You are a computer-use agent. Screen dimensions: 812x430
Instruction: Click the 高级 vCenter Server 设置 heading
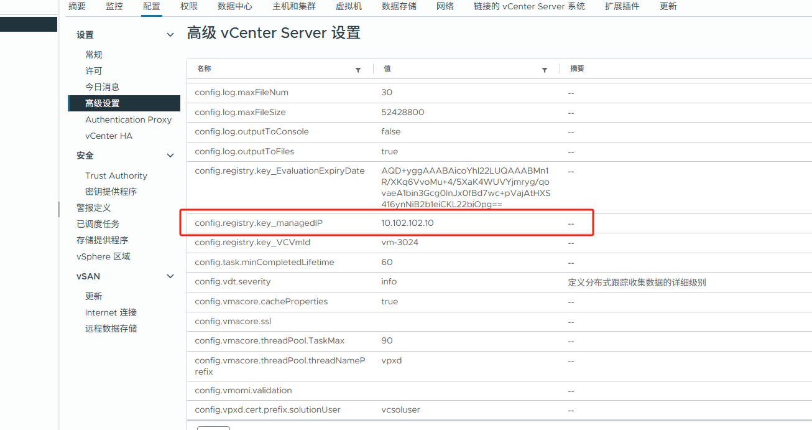(x=274, y=33)
